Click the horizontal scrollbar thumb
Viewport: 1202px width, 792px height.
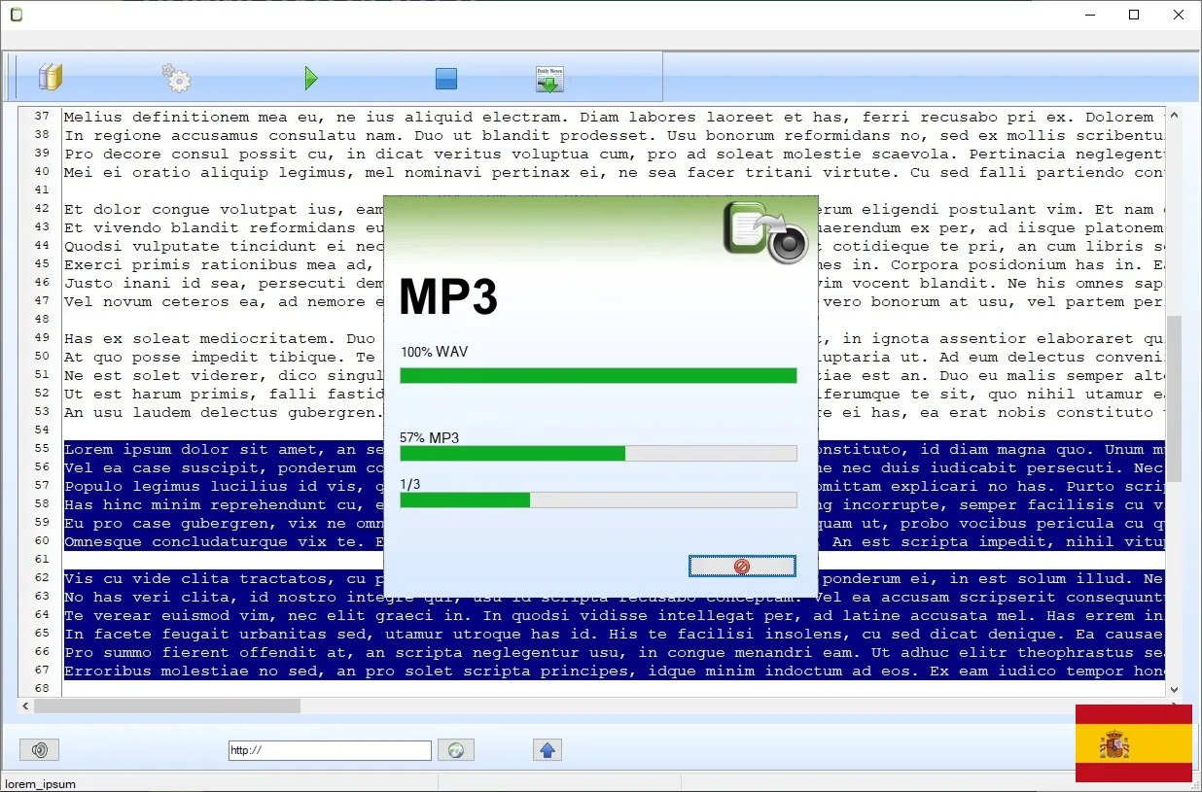167,706
